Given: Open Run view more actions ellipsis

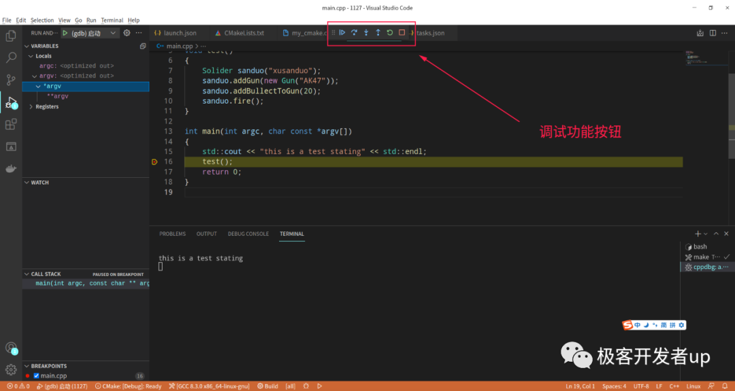Looking at the screenshot, I should pyautogui.click(x=139, y=33).
